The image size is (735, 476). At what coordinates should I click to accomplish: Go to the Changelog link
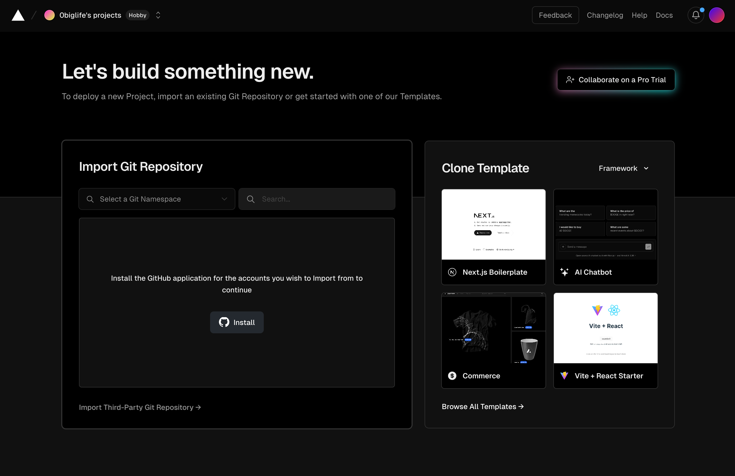[605, 15]
